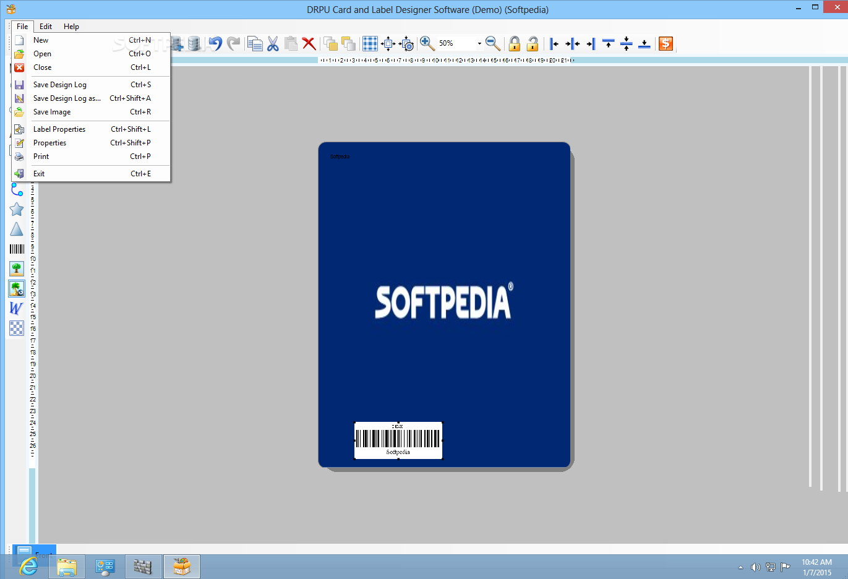Click the Redo arrow icon
Viewport: 848px width, 579px height.
[233, 43]
